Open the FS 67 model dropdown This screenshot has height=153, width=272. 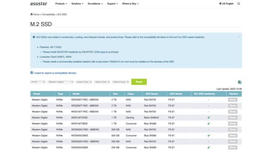[38, 82]
